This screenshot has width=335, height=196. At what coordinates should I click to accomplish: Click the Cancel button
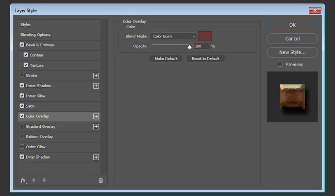pyautogui.click(x=292, y=38)
